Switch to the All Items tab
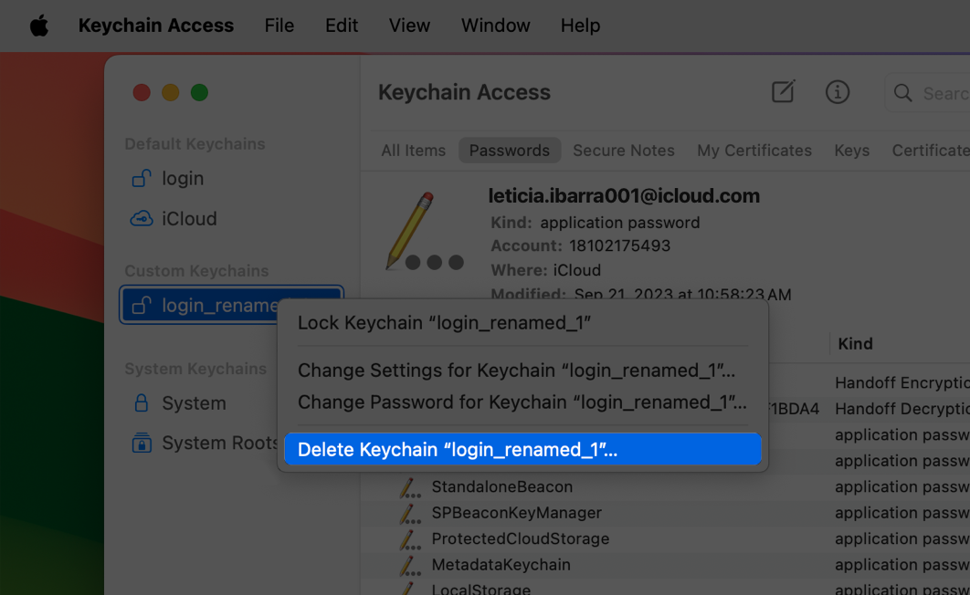Screen dimensions: 970x595 [413, 151]
